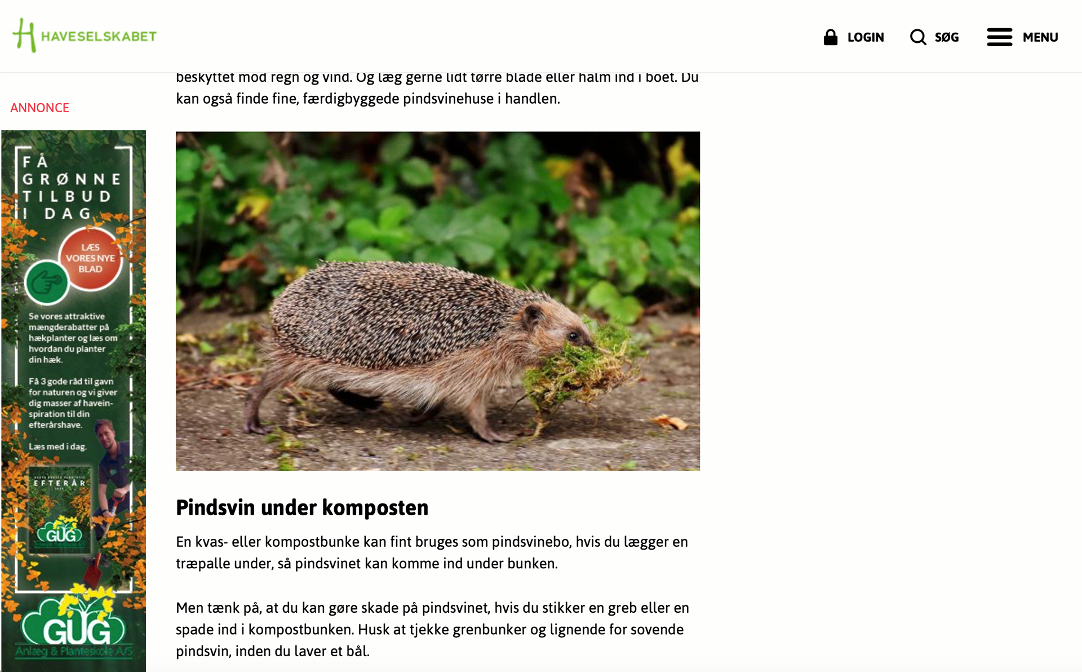Click 'Få grønne tilbud i dag' ad headline
The height and width of the screenshot is (672, 1082).
(x=70, y=188)
